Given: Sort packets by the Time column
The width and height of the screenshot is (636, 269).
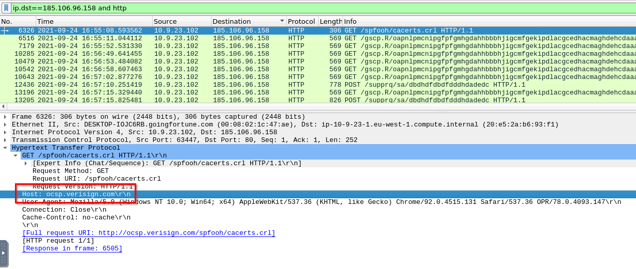Looking at the screenshot, I should (93, 21).
